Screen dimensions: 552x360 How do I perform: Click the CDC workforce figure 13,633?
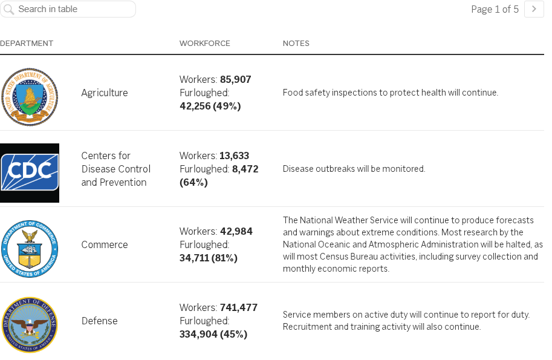coord(234,156)
